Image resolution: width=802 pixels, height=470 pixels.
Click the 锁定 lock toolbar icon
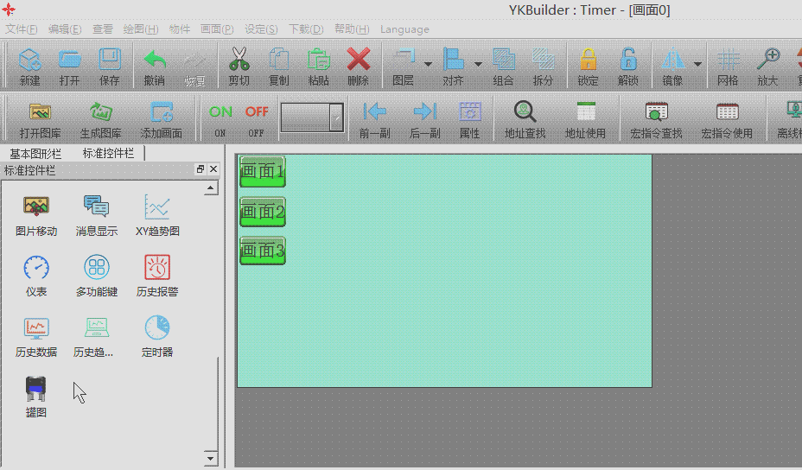tap(588, 67)
